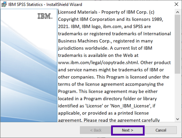
Task: Close the IBM SPSS Statistics installer window
Action: [176, 4]
